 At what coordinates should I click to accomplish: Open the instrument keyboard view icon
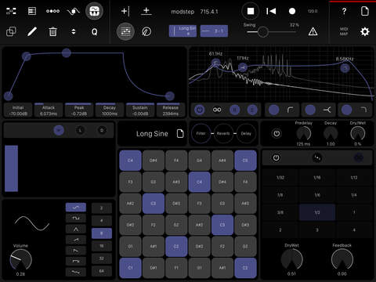point(94,11)
